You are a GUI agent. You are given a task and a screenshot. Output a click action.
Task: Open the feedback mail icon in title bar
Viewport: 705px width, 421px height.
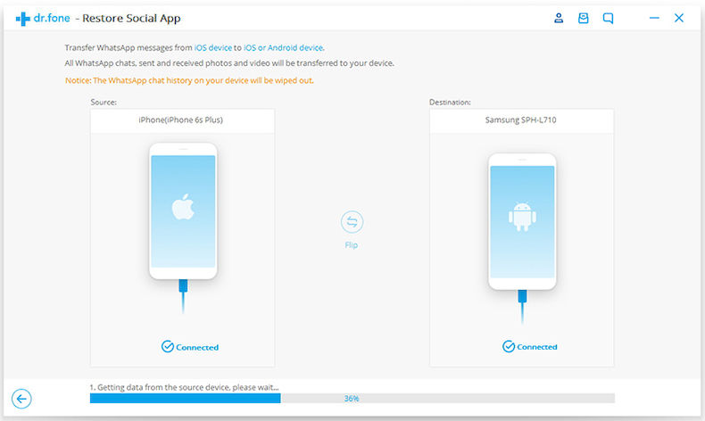coord(583,18)
